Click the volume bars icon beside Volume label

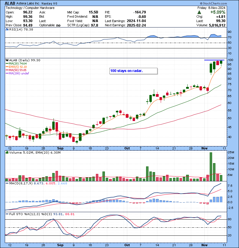coord(7,152)
